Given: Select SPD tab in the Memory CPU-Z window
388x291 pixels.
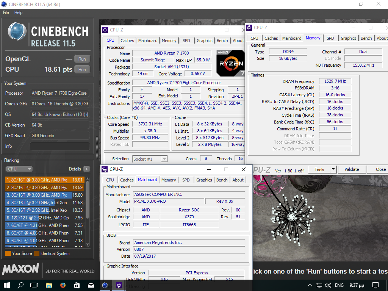Looking at the screenshot, I should click(x=330, y=38).
